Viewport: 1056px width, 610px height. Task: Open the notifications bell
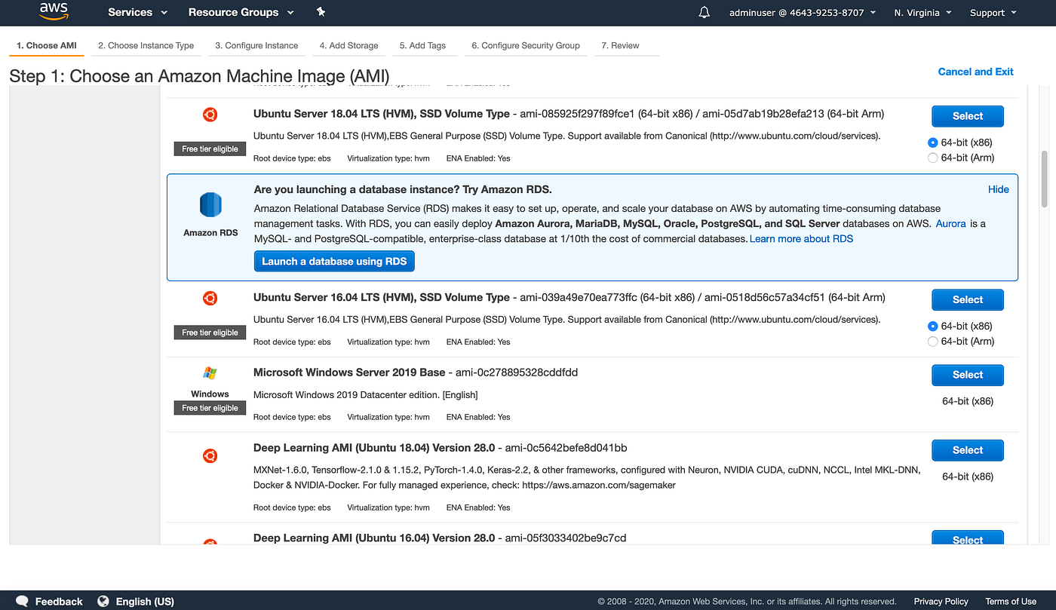(704, 12)
